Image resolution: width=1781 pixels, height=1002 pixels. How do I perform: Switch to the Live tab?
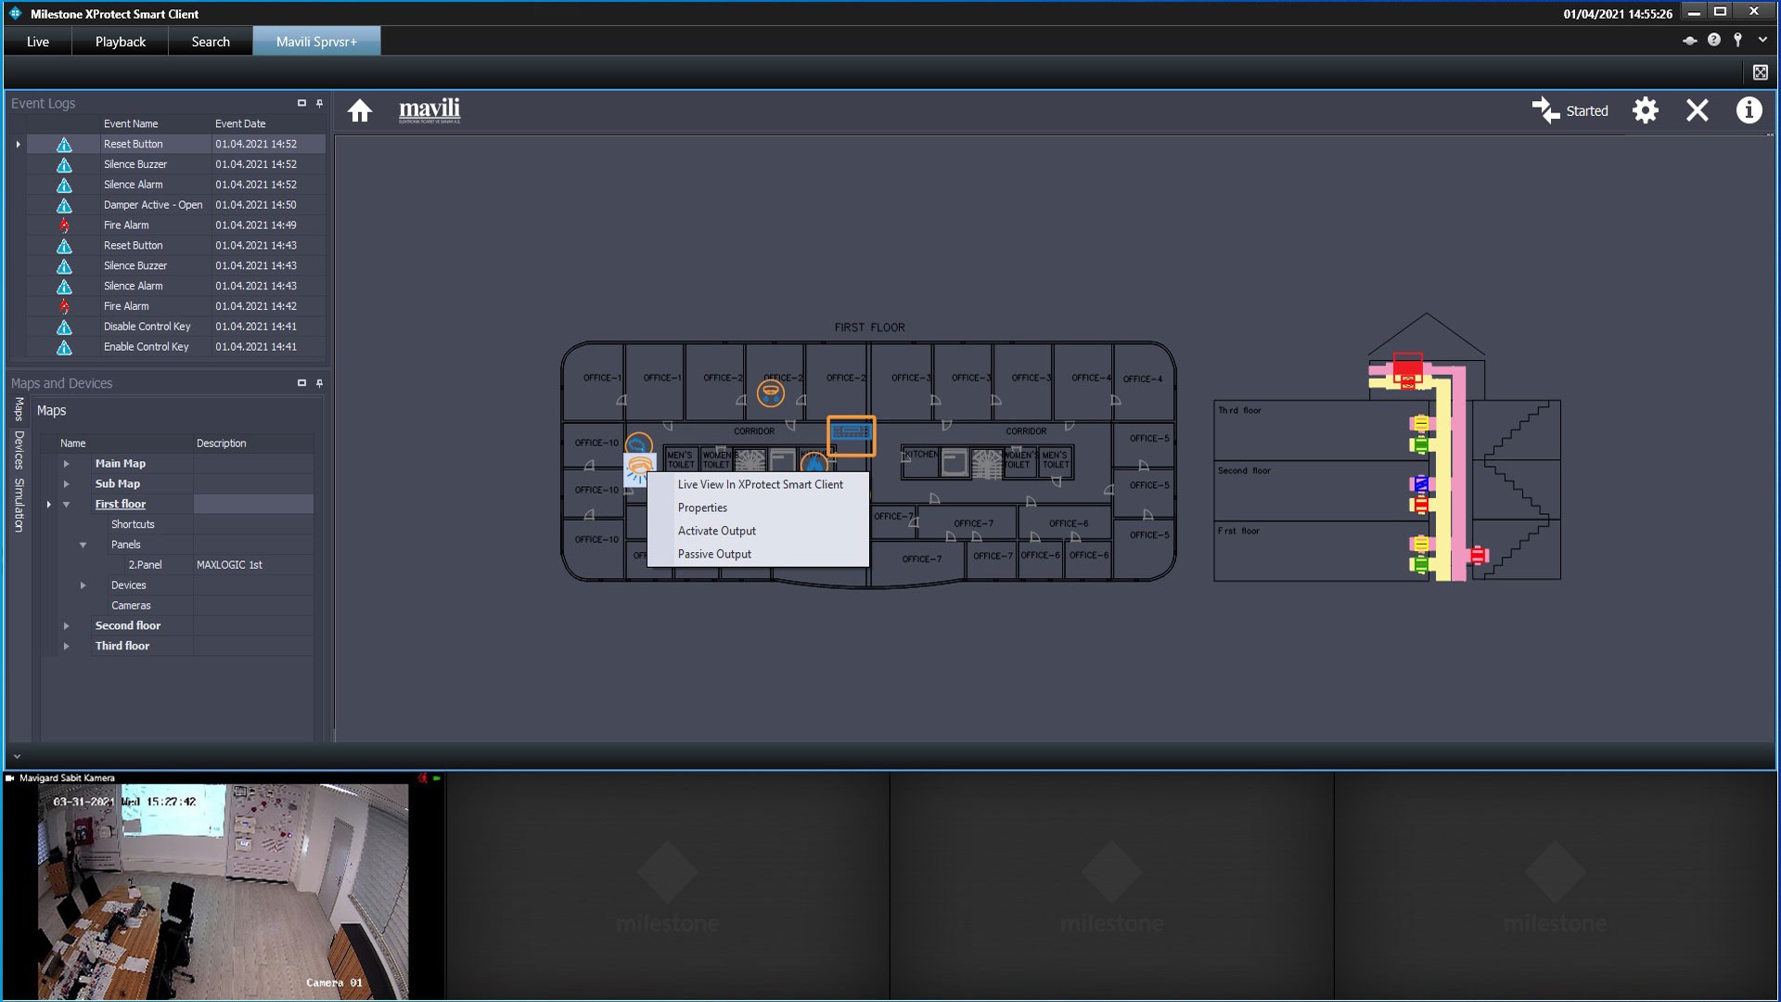[x=38, y=42]
